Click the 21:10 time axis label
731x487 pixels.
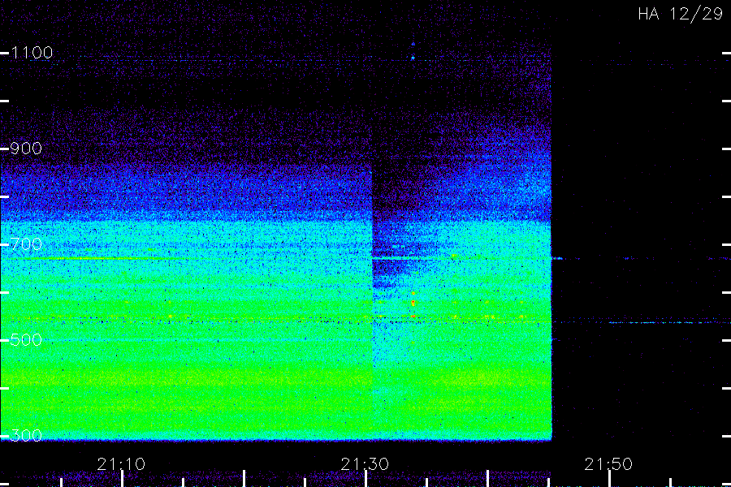(x=121, y=464)
